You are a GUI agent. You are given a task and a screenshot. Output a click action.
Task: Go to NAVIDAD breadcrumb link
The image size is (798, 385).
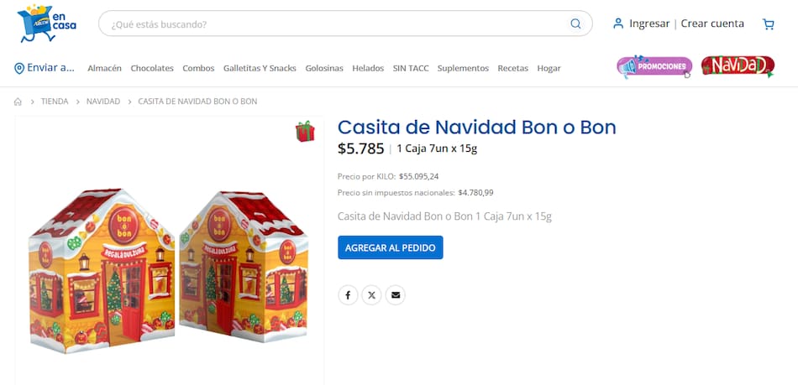(103, 101)
